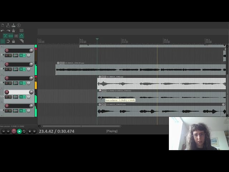
Task: Open routing for track 13
Action: click(15, 111)
